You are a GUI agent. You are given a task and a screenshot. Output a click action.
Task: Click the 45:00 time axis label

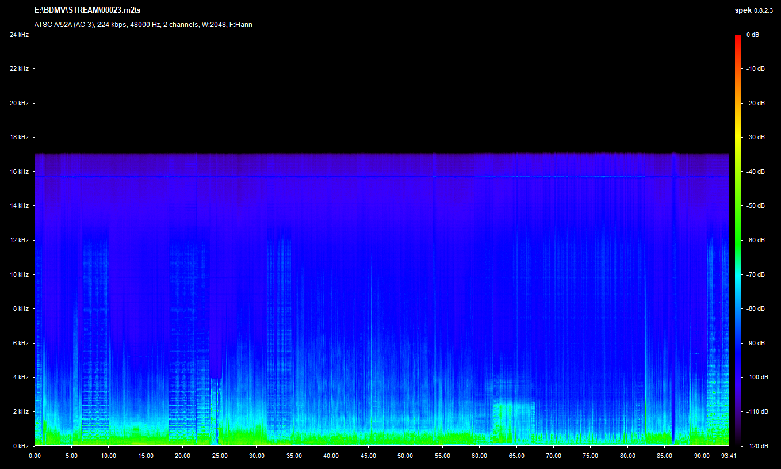pos(368,456)
